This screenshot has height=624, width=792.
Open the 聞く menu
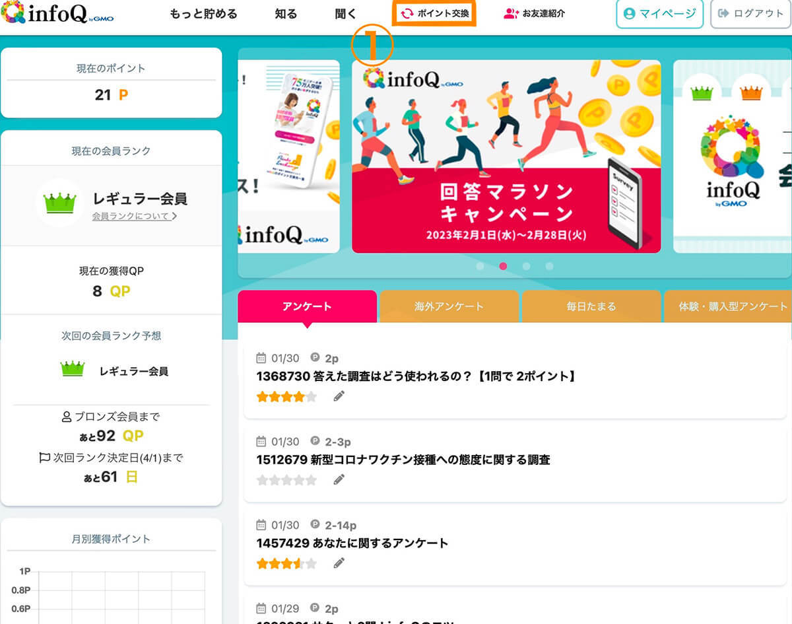coord(346,14)
